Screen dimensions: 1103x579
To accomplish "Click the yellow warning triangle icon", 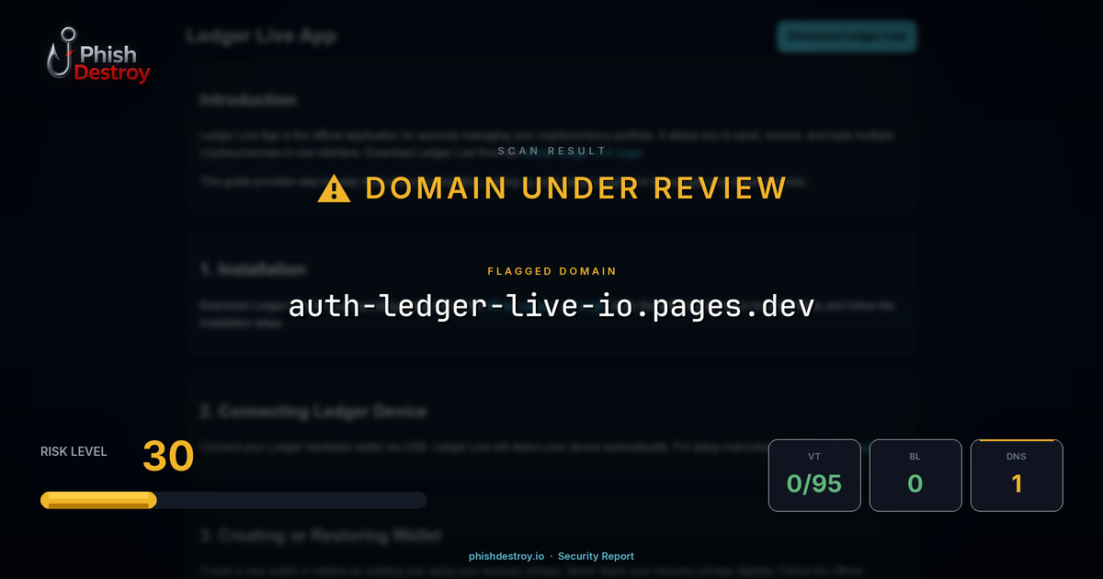I will tap(333, 187).
